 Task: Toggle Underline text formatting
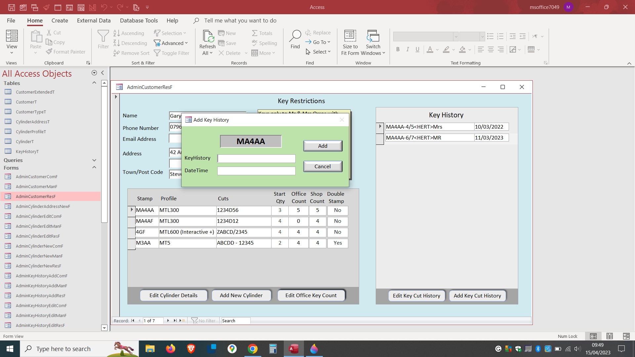point(417,50)
